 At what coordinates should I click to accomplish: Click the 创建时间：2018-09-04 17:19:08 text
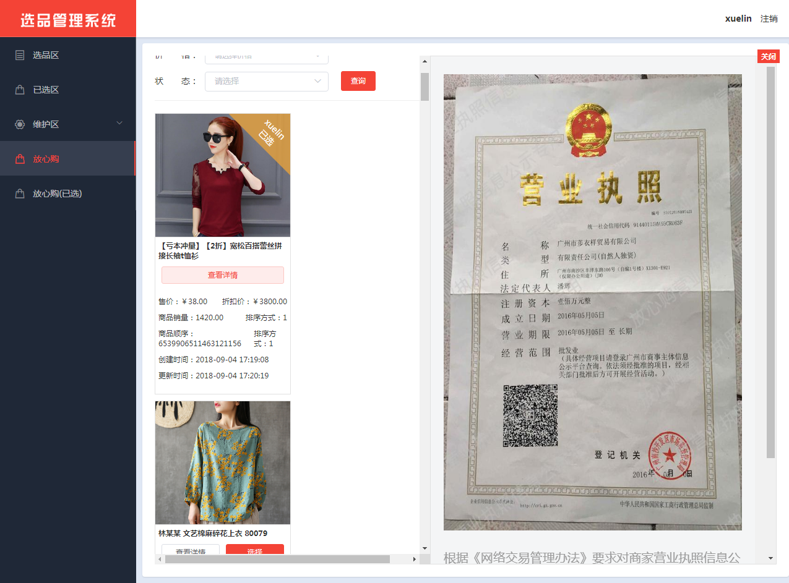click(x=213, y=360)
